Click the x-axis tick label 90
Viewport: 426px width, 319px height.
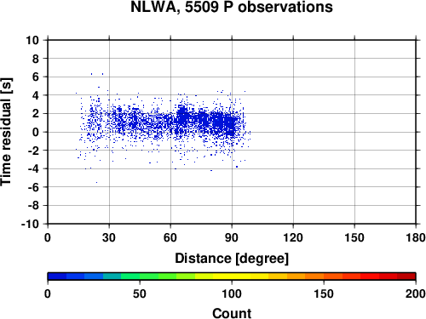(x=232, y=237)
